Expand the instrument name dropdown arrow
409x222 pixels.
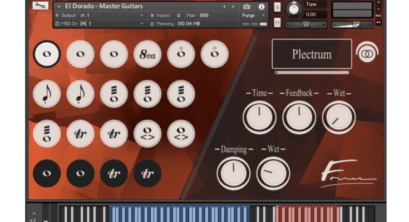tap(59, 7)
